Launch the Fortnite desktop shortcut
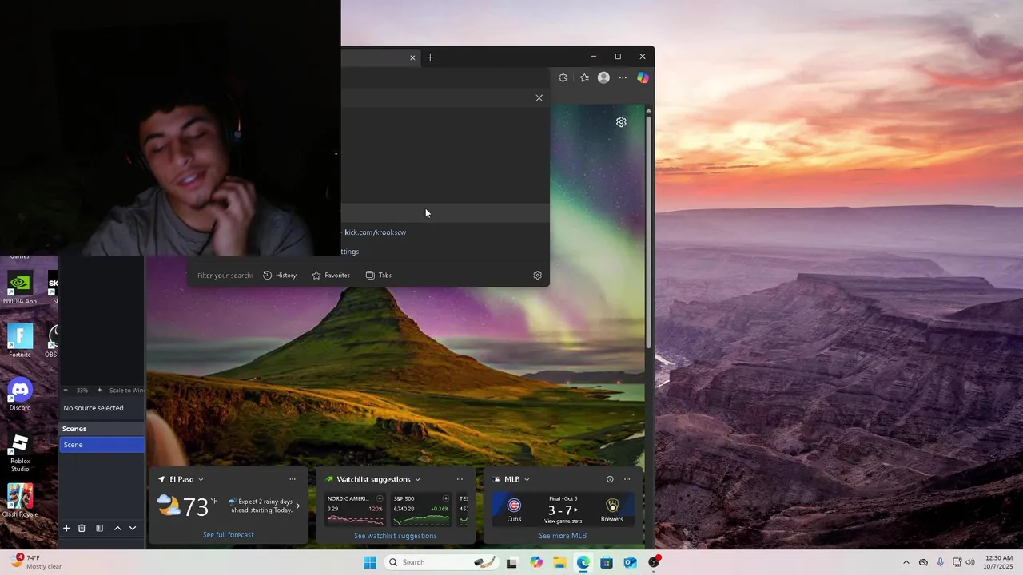1023x575 pixels. pos(20,341)
